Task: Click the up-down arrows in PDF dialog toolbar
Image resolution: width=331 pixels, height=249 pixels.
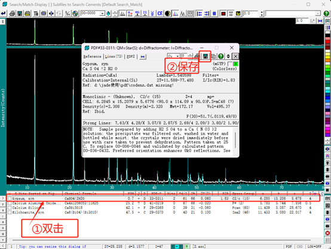Action: [x=228, y=56]
